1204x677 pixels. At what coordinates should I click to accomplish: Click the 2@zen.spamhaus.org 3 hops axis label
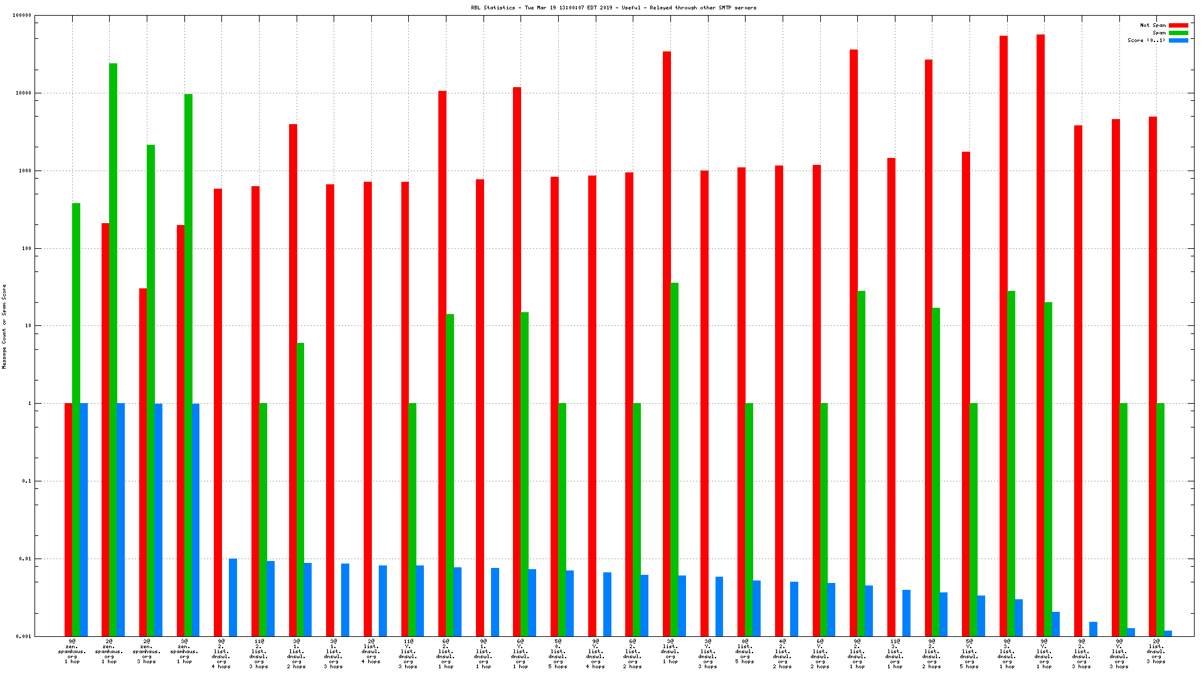pos(146,651)
